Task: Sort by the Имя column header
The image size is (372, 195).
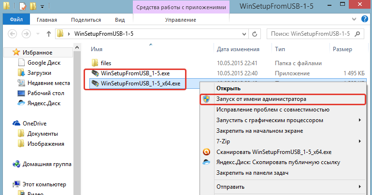Action: 97,49
